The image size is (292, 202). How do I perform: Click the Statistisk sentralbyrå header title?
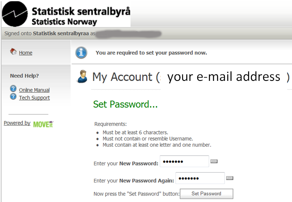[x=81, y=11]
